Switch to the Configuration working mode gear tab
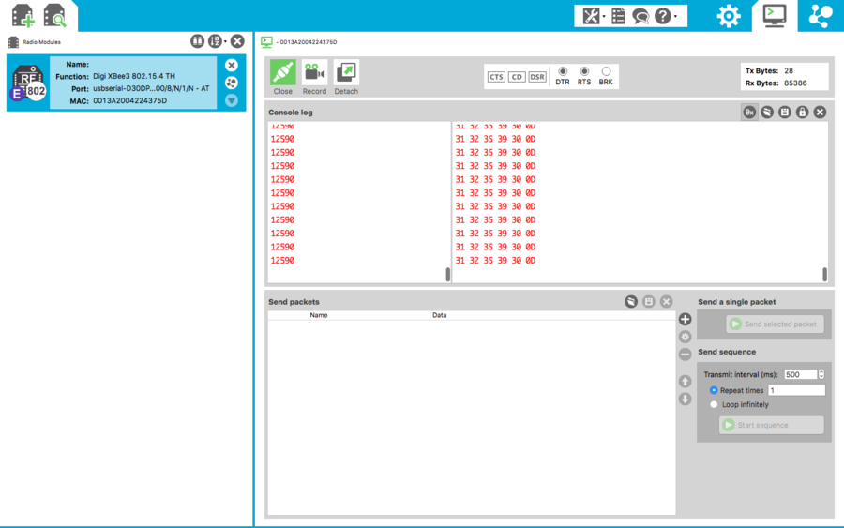Image resolution: width=844 pixels, height=528 pixels. pyautogui.click(x=728, y=16)
